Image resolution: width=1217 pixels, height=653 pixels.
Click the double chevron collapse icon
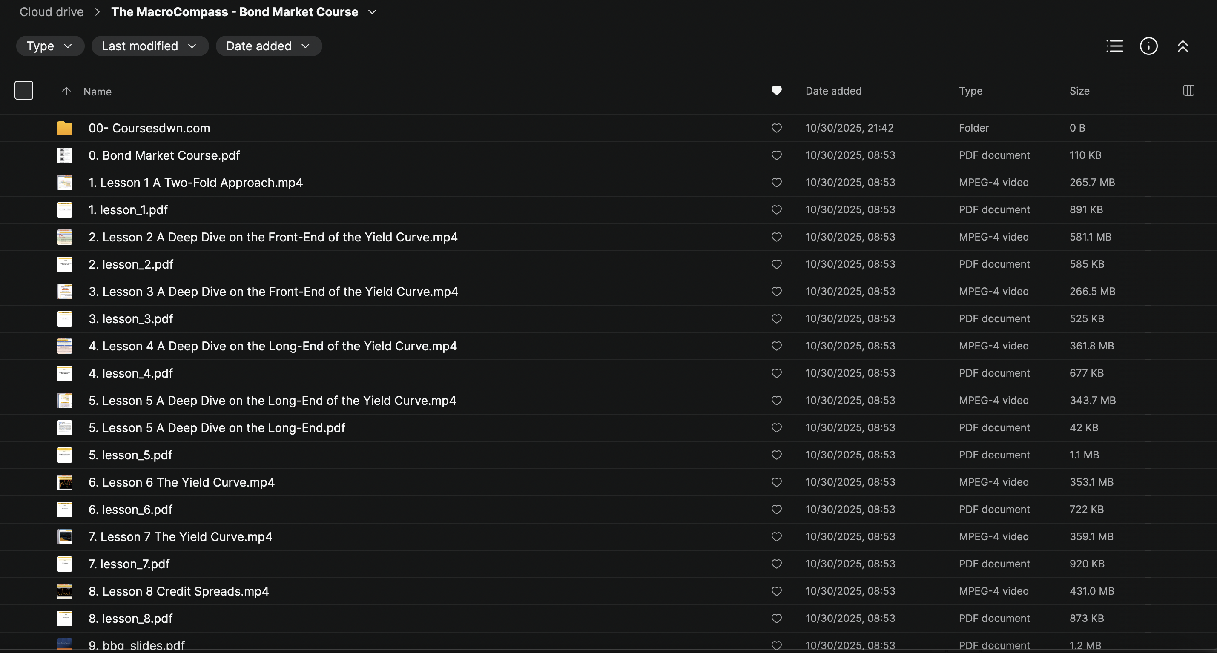click(1183, 46)
